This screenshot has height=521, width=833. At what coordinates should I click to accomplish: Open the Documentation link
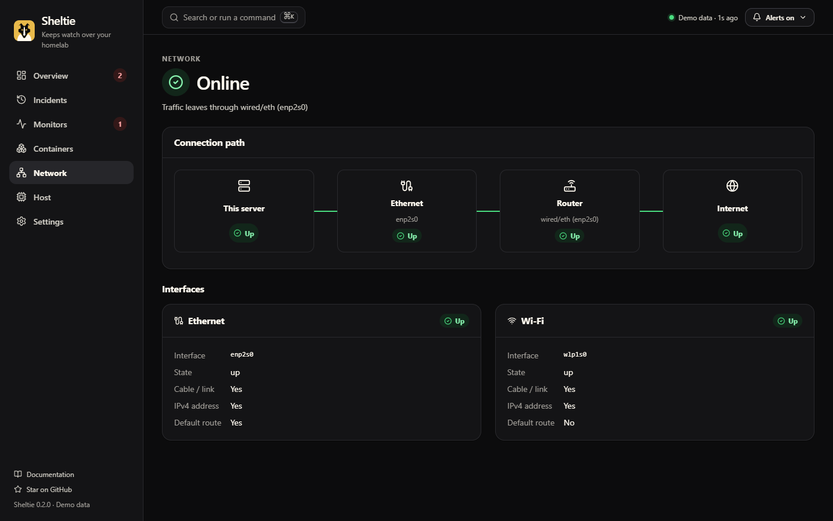coord(44,474)
